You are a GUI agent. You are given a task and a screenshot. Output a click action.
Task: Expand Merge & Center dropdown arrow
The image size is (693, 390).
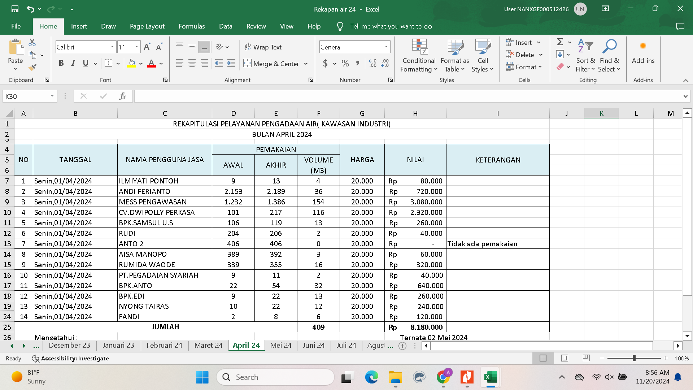[306, 64]
